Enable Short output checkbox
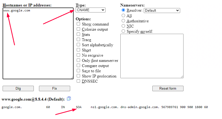This screenshot has height=119, width=222. pos(78,50)
